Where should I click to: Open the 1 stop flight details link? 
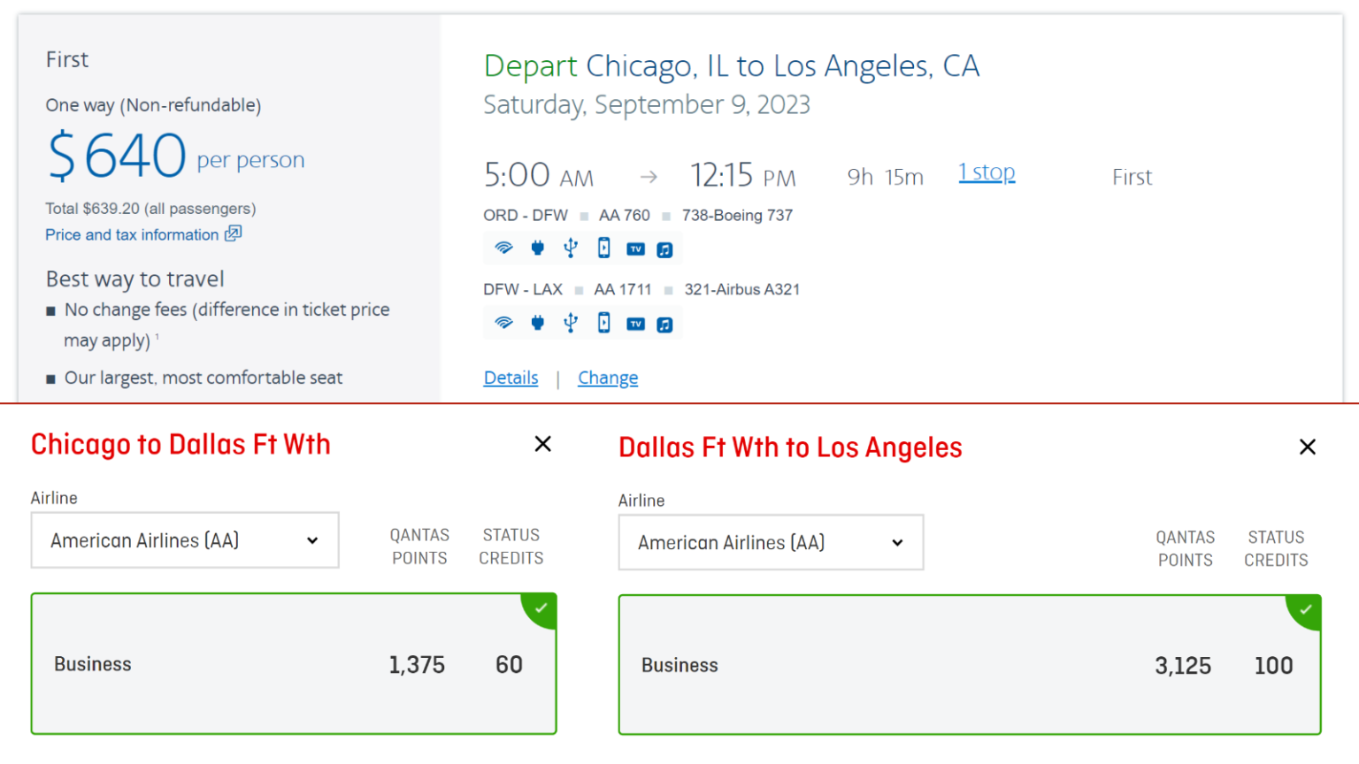click(986, 172)
